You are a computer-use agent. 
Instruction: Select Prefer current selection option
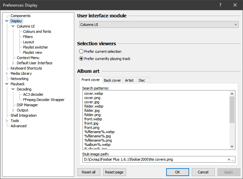pos(81,51)
